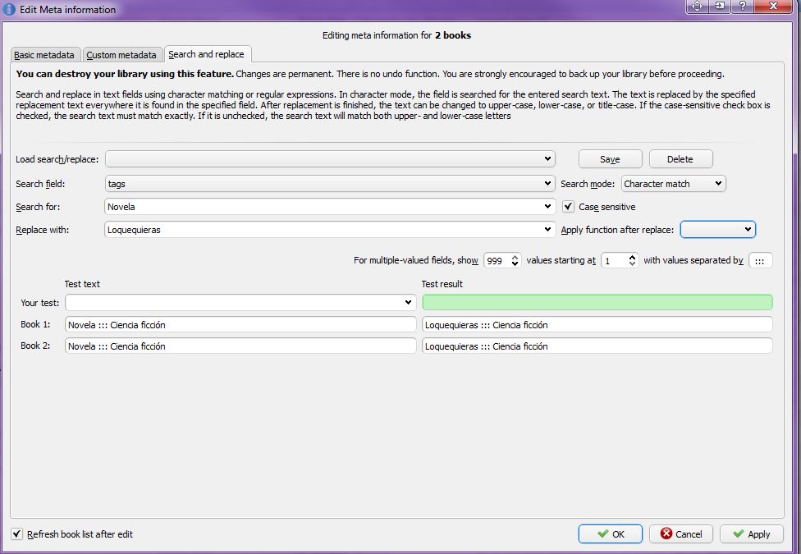This screenshot has width=801, height=554.
Task: Click the info icon beside Edit Meta information
Action: (9, 9)
